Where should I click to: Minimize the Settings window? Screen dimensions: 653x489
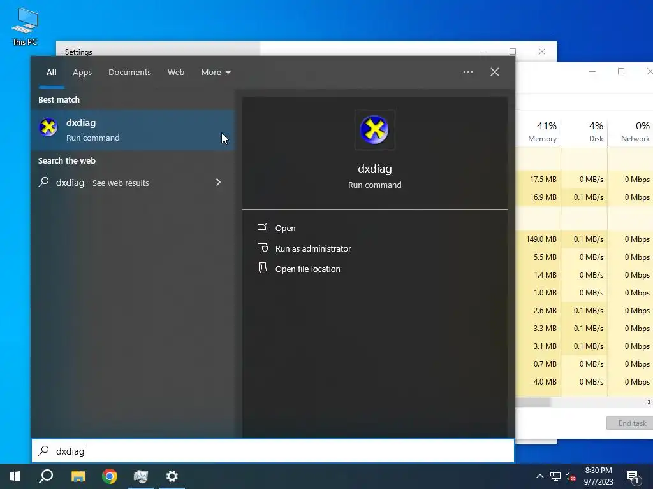483,52
